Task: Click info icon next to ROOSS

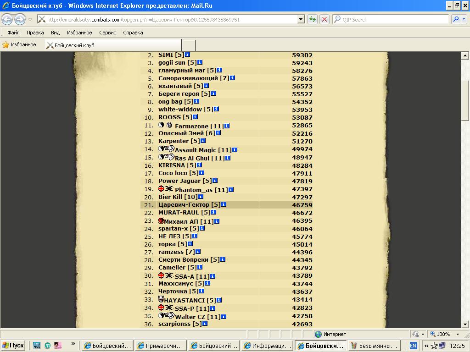Action: click(x=195, y=117)
